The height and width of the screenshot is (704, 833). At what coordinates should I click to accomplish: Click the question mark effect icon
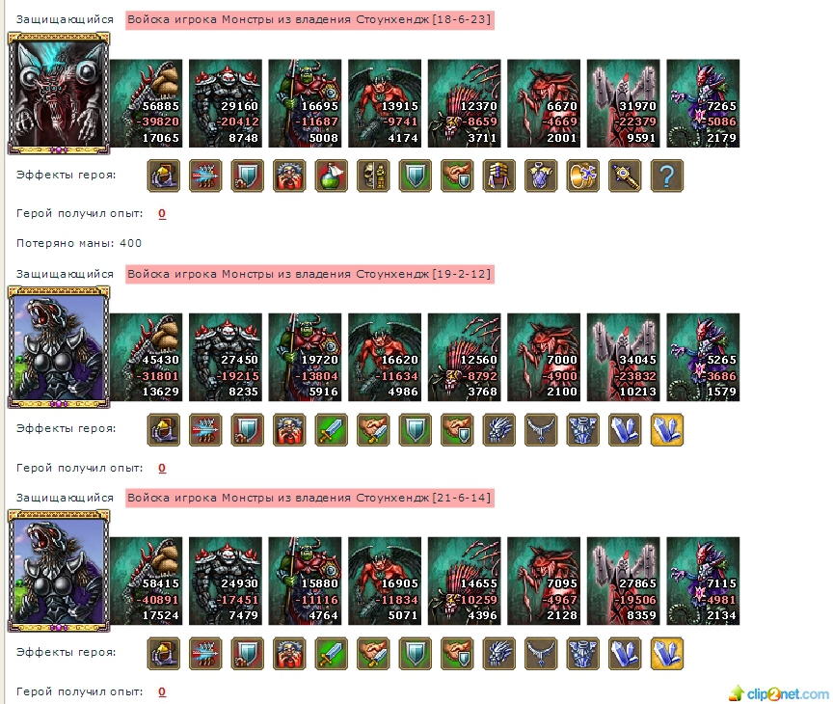(x=667, y=176)
